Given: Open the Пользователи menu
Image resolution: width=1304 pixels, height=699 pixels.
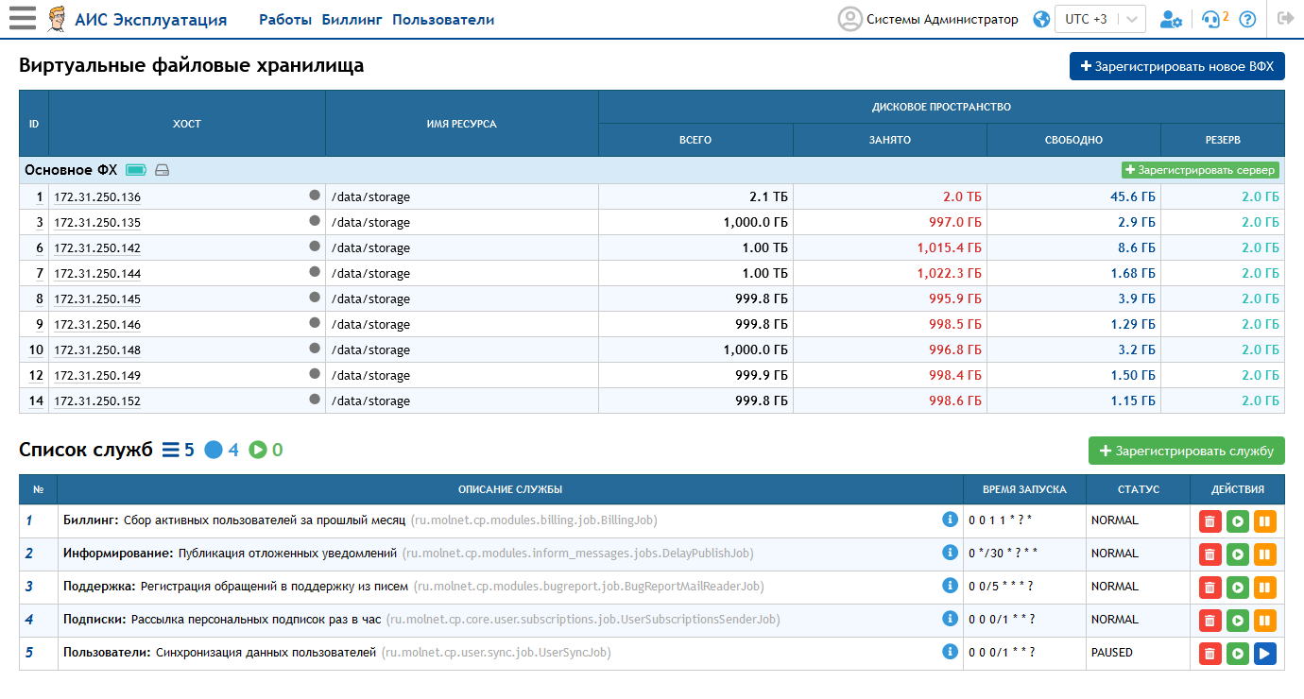Looking at the screenshot, I should [x=443, y=19].
